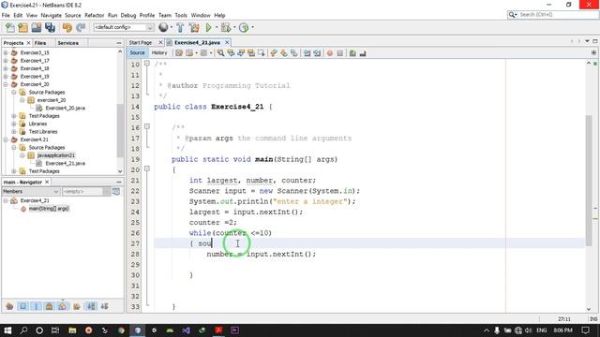Switch to the Files tab
Screen dimensions: 600x337
click(40, 43)
